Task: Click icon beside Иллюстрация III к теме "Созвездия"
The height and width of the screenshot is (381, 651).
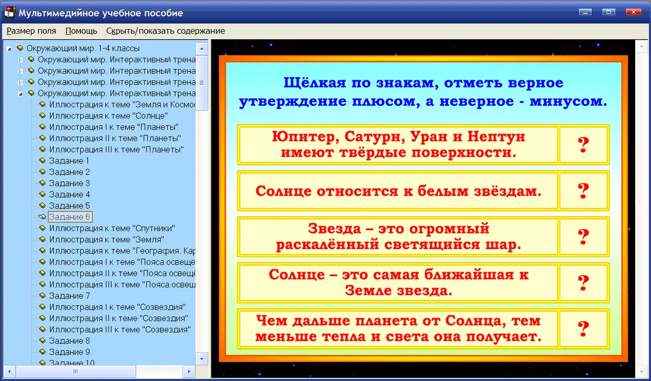Action: pos(42,329)
